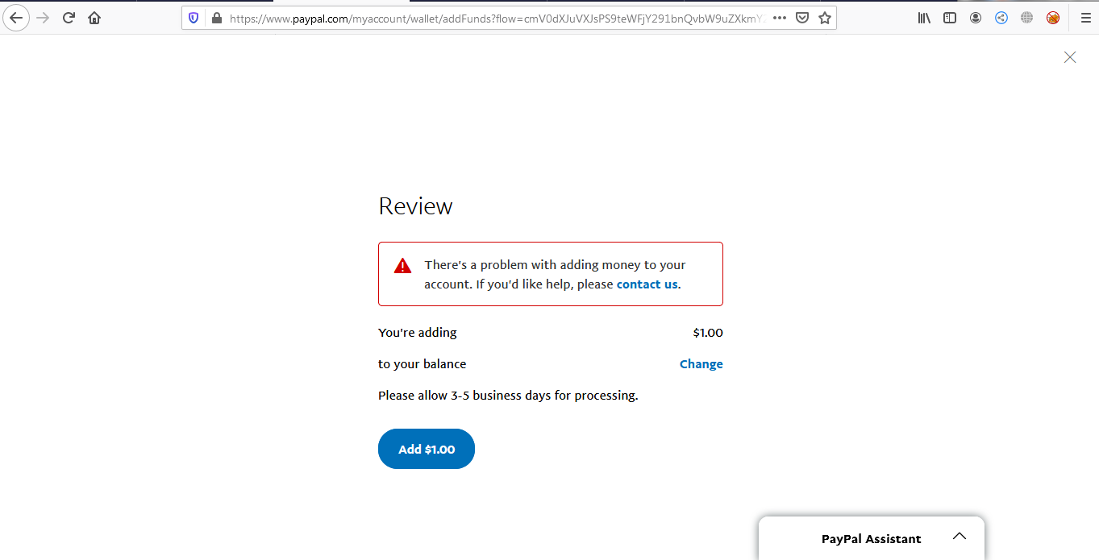Expand the PayPal Assistant chevron
1099x560 pixels.
(959, 537)
